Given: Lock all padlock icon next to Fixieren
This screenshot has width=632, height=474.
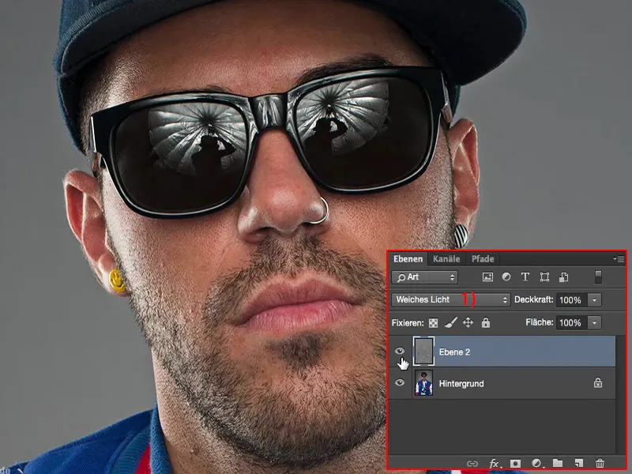Looking at the screenshot, I should (x=486, y=322).
